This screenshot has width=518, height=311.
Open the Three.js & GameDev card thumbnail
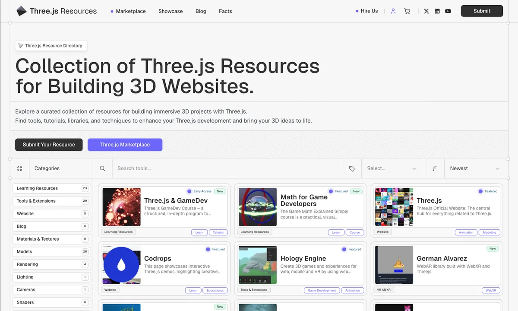coord(121,207)
